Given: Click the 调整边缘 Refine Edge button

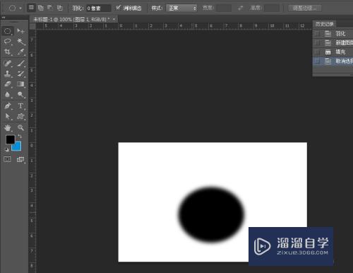Looking at the screenshot, I should click(x=305, y=8).
